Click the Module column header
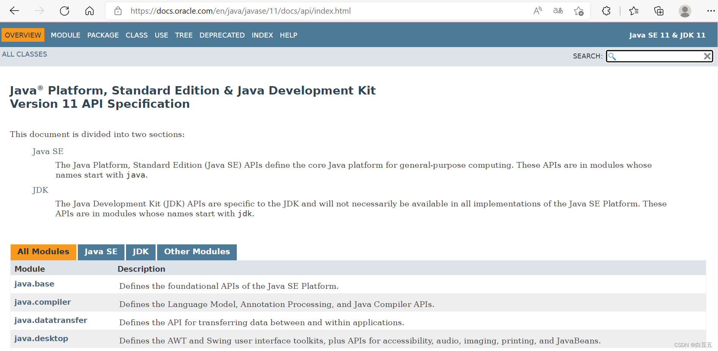Image resolution: width=718 pixels, height=351 pixels. click(30, 269)
